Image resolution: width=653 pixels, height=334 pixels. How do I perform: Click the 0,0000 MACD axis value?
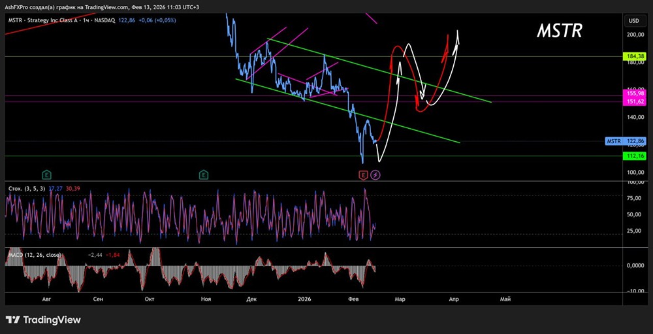pyautogui.click(x=635, y=265)
